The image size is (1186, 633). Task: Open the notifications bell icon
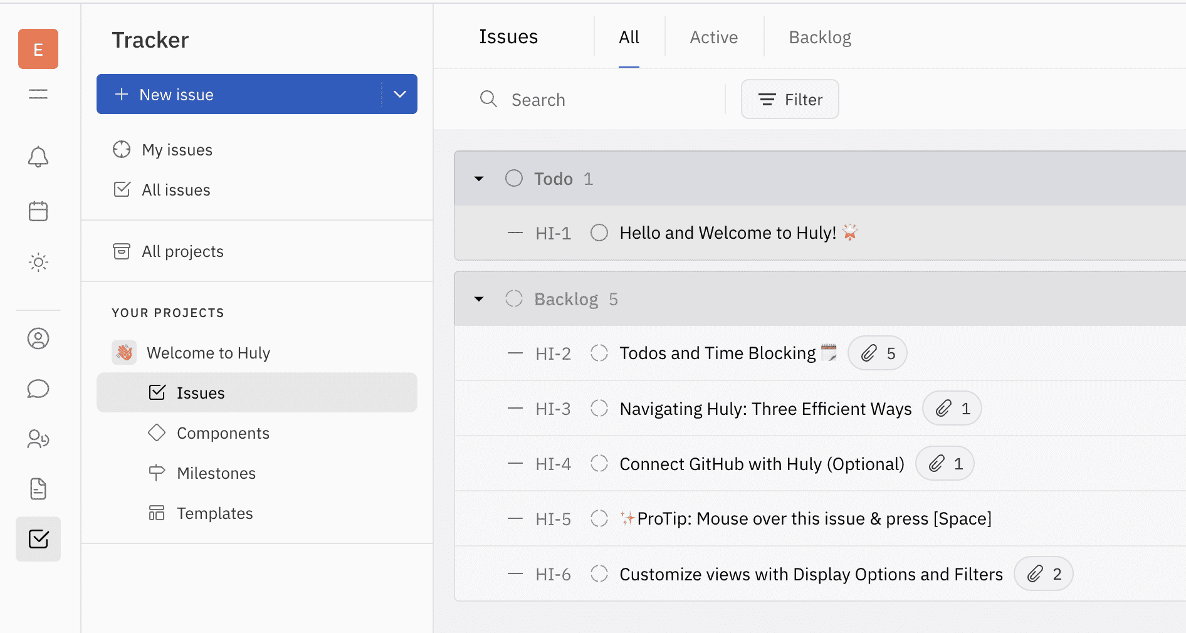(x=38, y=157)
